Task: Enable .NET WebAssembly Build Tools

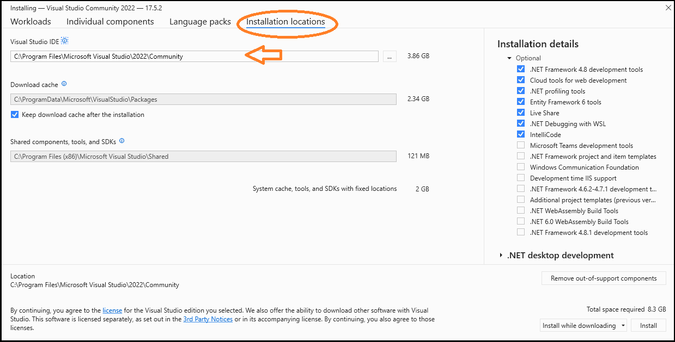Action: tap(521, 210)
